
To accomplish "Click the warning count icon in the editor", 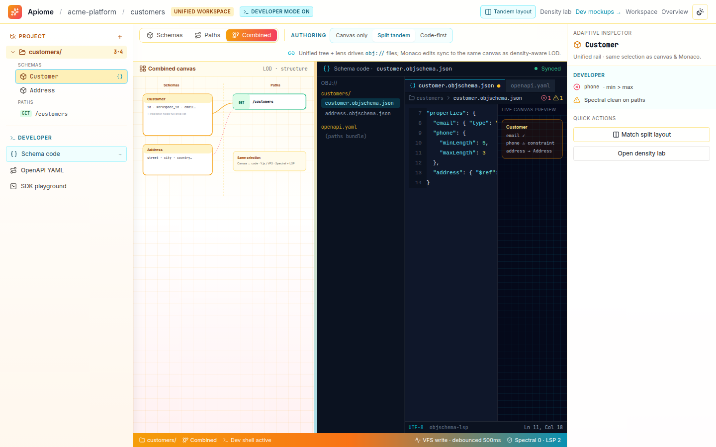I will pyautogui.click(x=556, y=98).
